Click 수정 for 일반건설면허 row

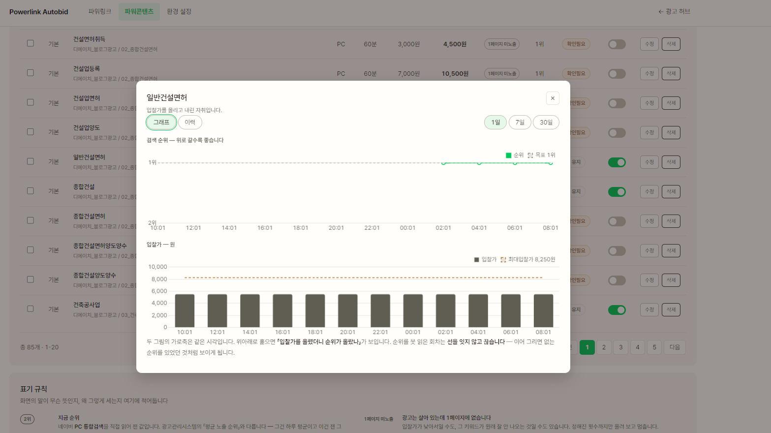tap(649, 162)
